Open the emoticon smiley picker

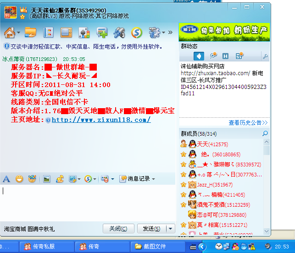(19, 179)
